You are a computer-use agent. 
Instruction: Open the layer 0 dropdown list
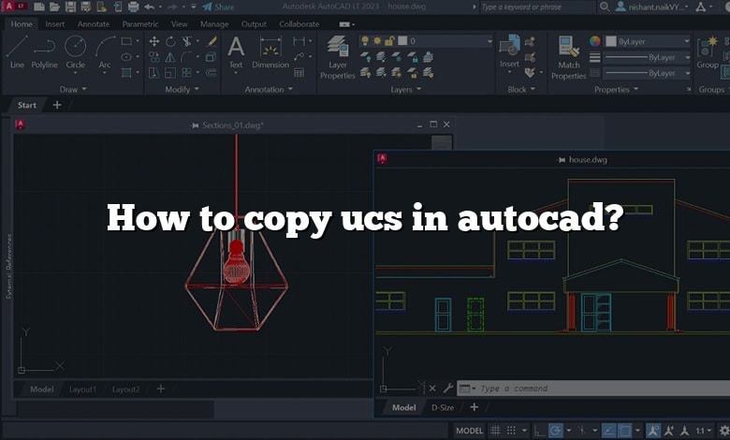[489, 41]
